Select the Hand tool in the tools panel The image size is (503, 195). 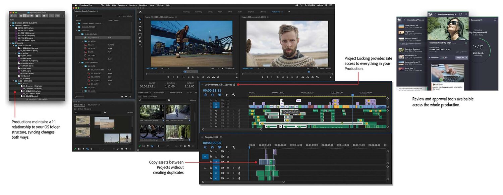(140, 41)
